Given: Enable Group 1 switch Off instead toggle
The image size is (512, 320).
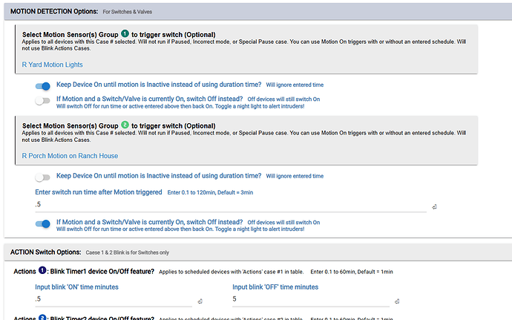Looking at the screenshot, I should [43, 100].
